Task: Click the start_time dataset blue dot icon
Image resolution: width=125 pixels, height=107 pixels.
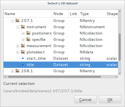Action: tap(23, 58)
